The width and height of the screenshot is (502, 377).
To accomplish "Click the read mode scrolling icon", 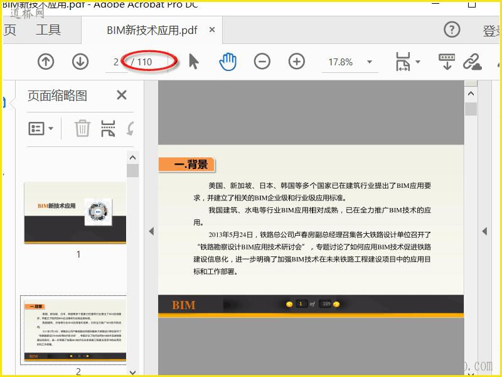I will (x=447, y=62).
